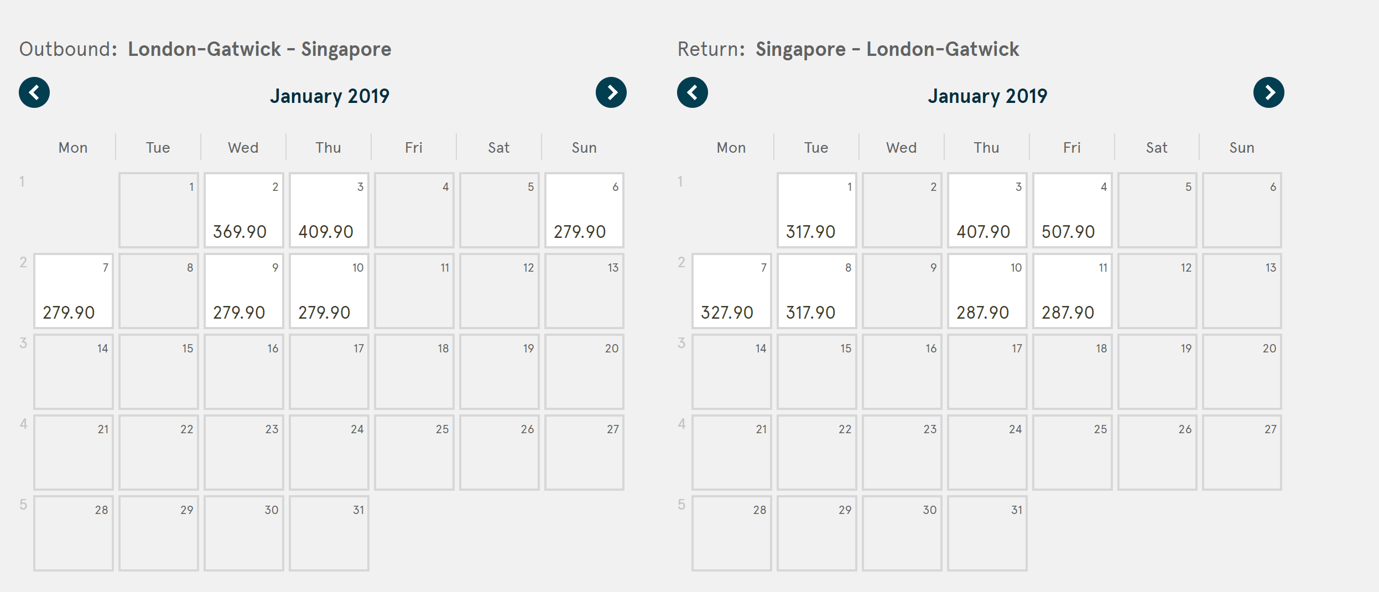Viewport: 1379px width, 592px height.
Task: Select outbound January 3 fare 409.90
Action: (329, 211)
